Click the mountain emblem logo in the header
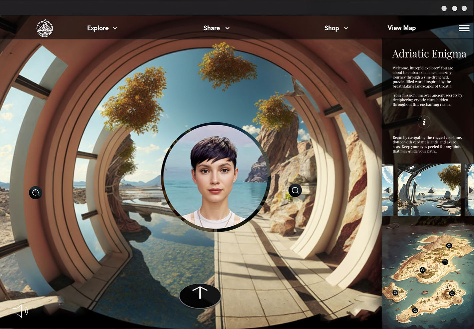 pyautogui.click(x=45, y=28)
